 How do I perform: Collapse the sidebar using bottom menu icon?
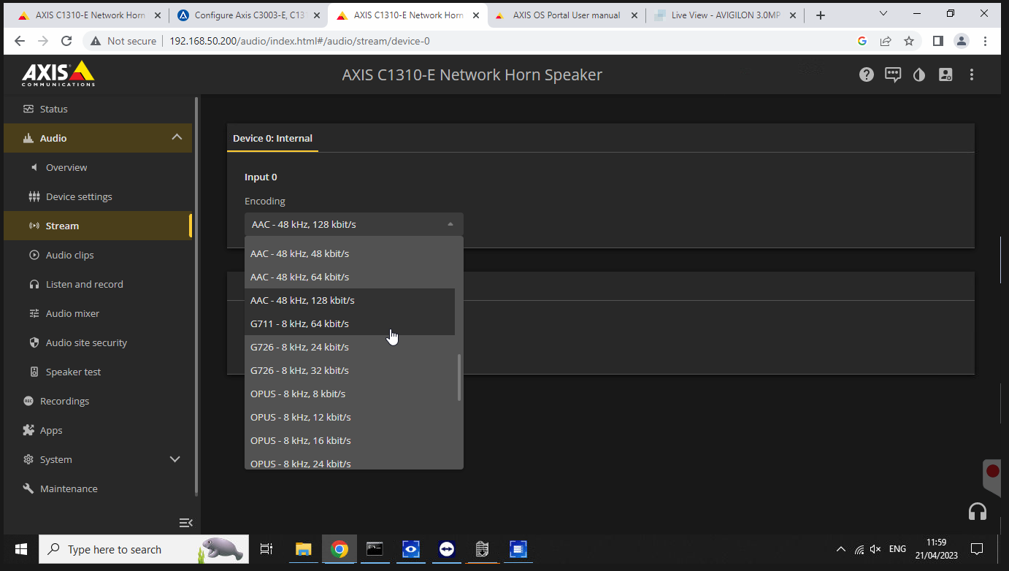[x=185, y=522]
